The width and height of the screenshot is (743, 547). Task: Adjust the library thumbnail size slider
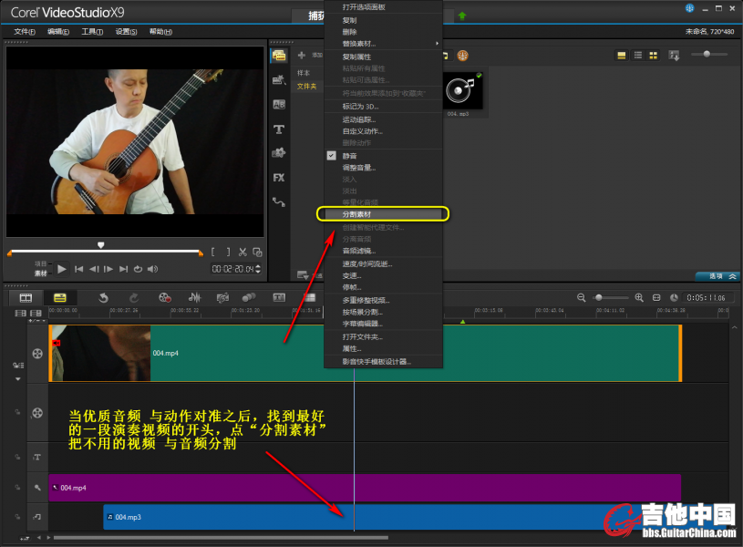pos(707,54)
